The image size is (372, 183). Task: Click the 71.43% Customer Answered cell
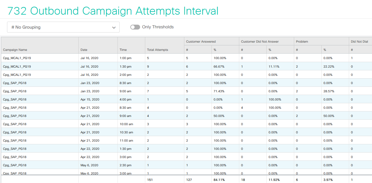[x=219, y=91]
